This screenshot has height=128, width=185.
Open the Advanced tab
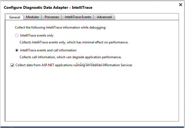pyautogui.click(x=104, y=17)
